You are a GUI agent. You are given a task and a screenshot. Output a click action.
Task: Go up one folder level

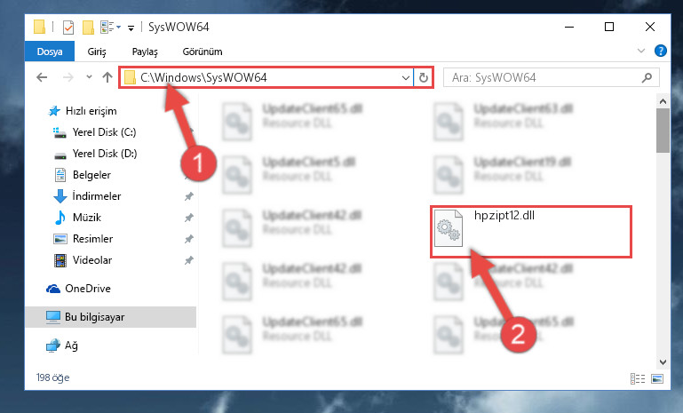coord(107,77)
